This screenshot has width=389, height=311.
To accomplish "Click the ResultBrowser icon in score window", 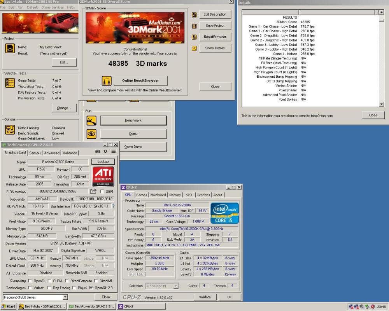I will [x=194, y=37].
